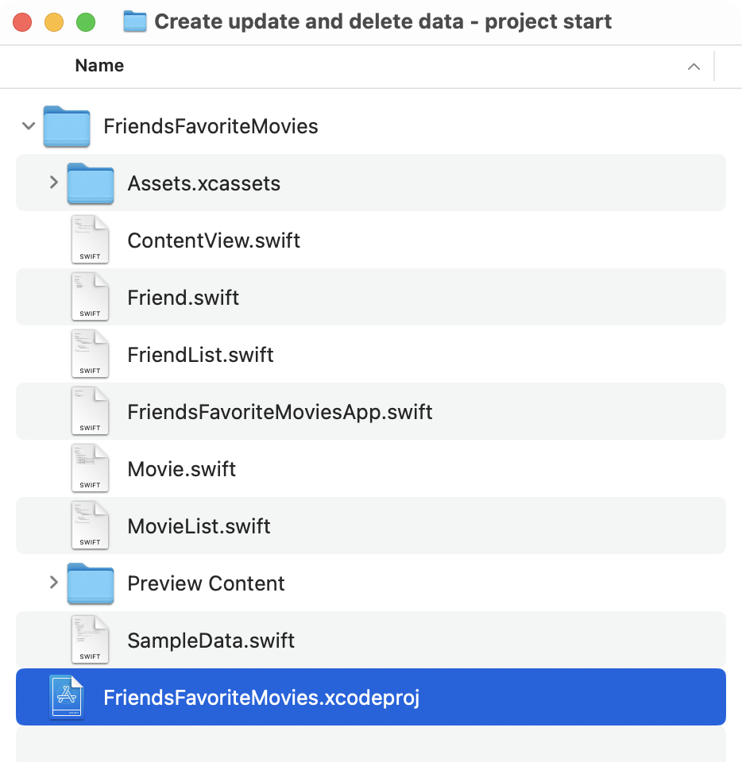Expand the Assets.xcassets folder
The image size is (742, 762).
(x=53, y=183)
